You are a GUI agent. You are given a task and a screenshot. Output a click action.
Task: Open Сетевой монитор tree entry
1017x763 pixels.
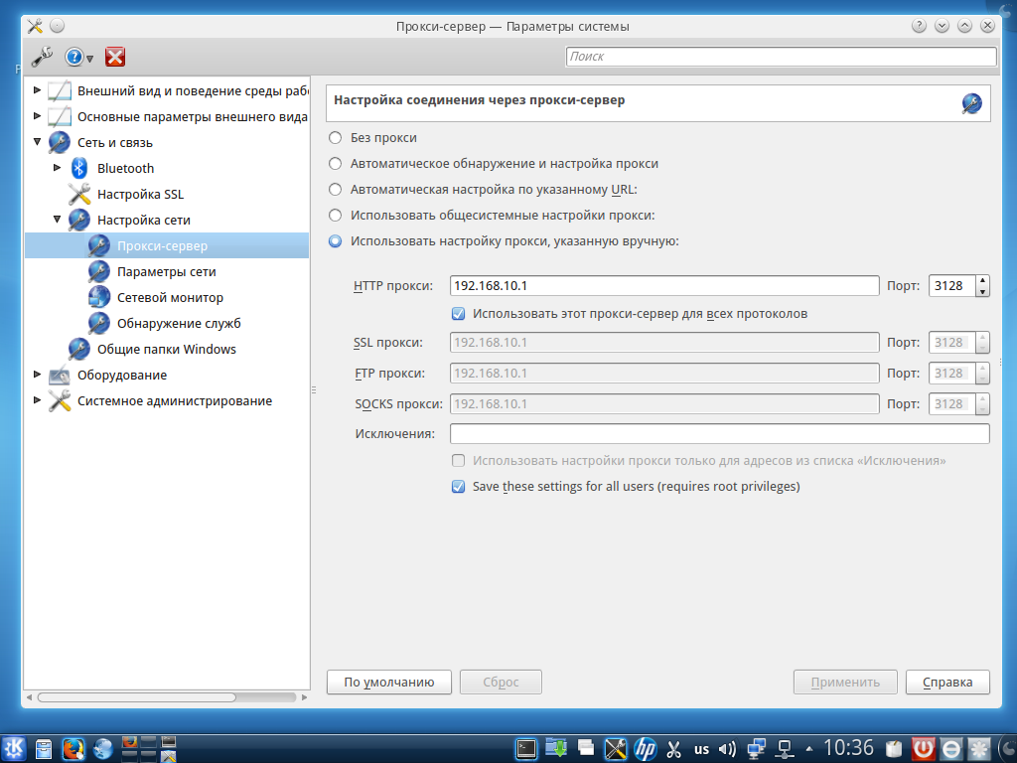pyautogui.click(x=170, y=298)
